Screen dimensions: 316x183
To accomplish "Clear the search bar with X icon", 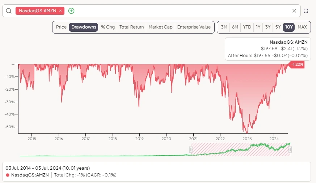I will coord(294,11).
